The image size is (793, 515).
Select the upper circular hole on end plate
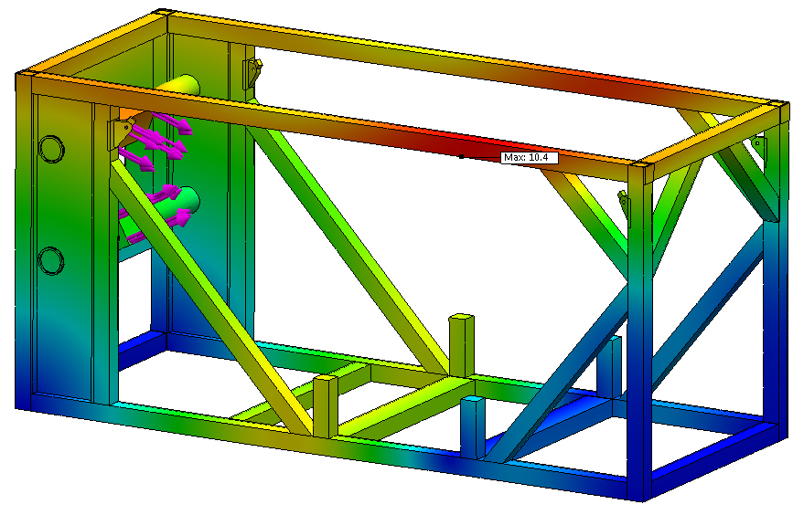(x=51, y=149)
